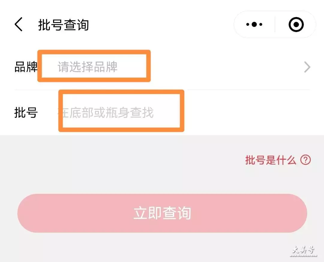The width and height of the screenshot is (324, 262).
Task: Open the three-dots more options menu
Action: (254, 24)
